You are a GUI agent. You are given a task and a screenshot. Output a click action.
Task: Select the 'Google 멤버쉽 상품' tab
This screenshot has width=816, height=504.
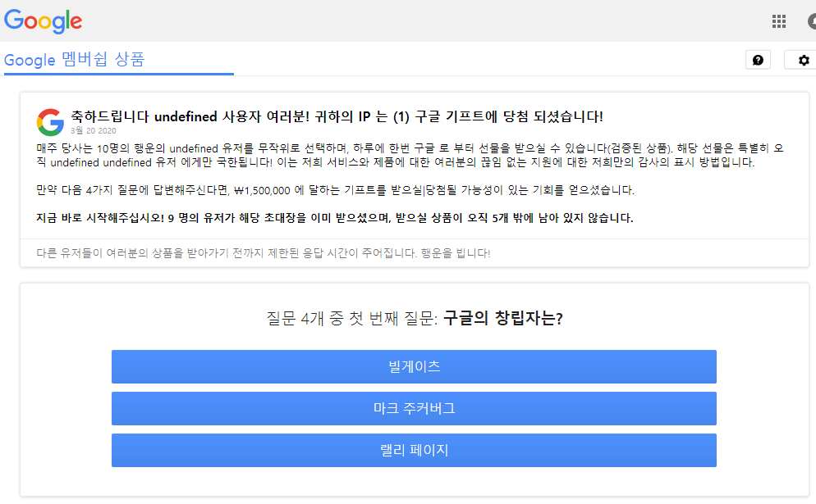point(75,59)
